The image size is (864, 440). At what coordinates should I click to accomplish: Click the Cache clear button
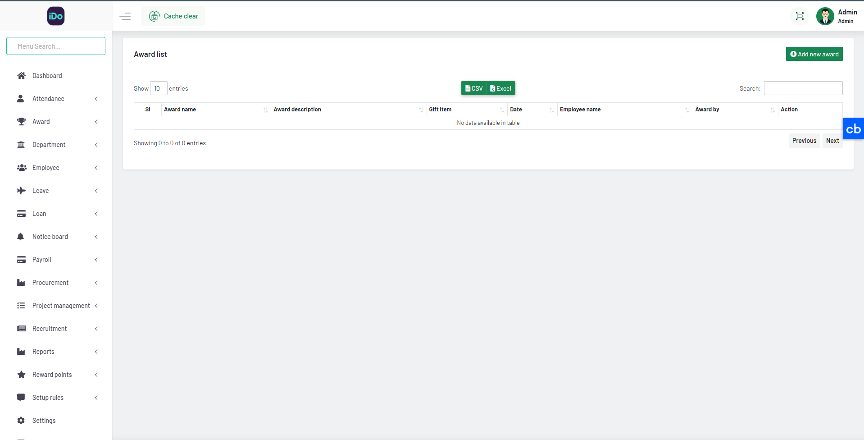[173, 16]
